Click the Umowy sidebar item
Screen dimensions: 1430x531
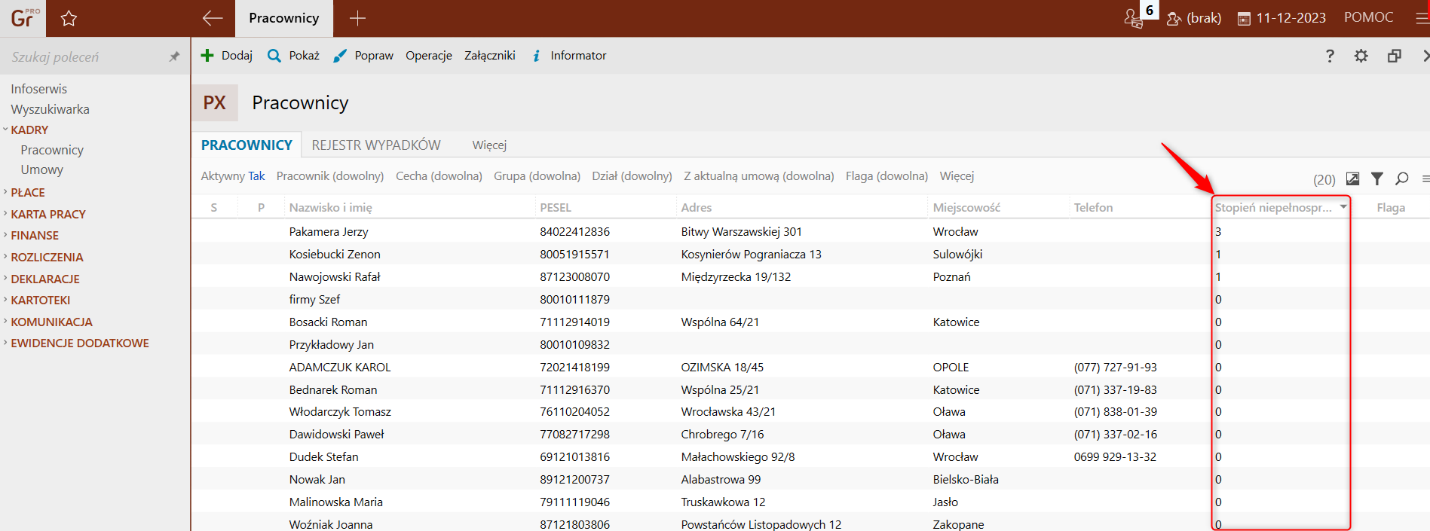[x=42, y=170]
